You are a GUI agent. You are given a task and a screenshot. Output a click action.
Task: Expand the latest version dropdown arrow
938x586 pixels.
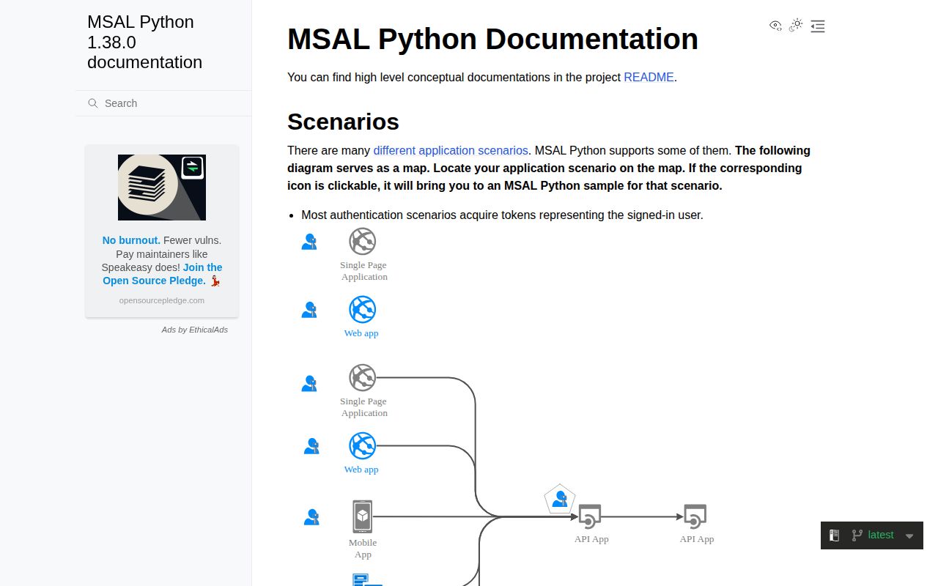pos(909,536)
